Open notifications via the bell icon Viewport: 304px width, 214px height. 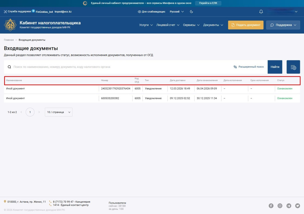[x=261, y=11]
